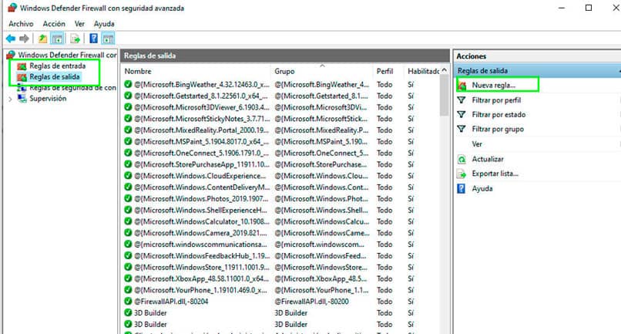Viewport: 621px width, 334px height.
Task: Click the Forward arrow toolbar icon
Action: click(24, 39)
